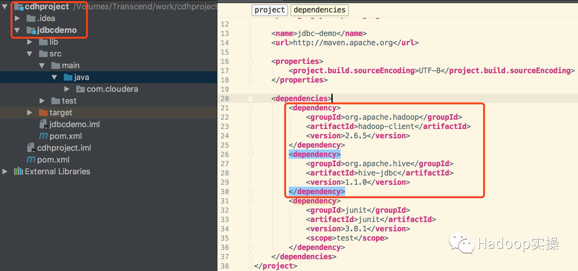Click the blue java source folder icon
Image resolution: width=578 pixels, height=271 pixels.
(68, 77)
